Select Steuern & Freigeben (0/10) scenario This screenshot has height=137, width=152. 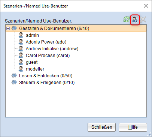point(47,83)
